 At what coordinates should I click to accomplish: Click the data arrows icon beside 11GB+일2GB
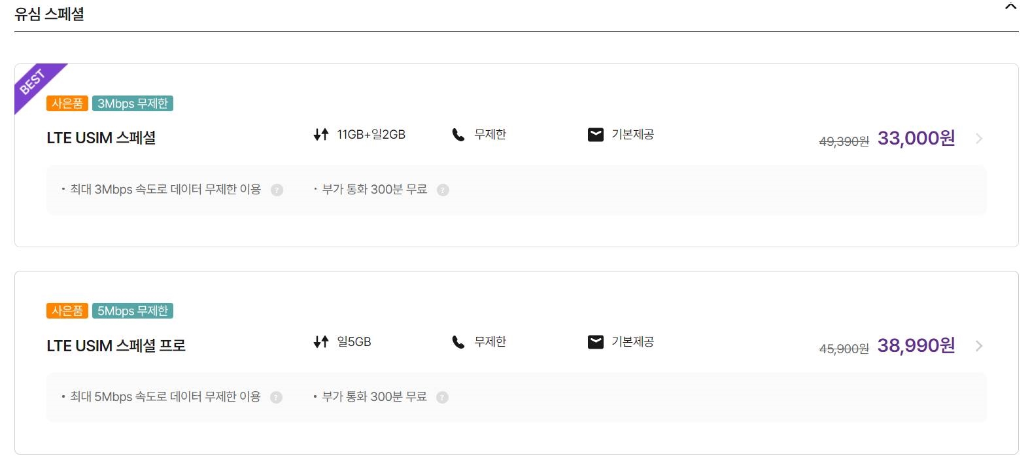tap(320, 135)
